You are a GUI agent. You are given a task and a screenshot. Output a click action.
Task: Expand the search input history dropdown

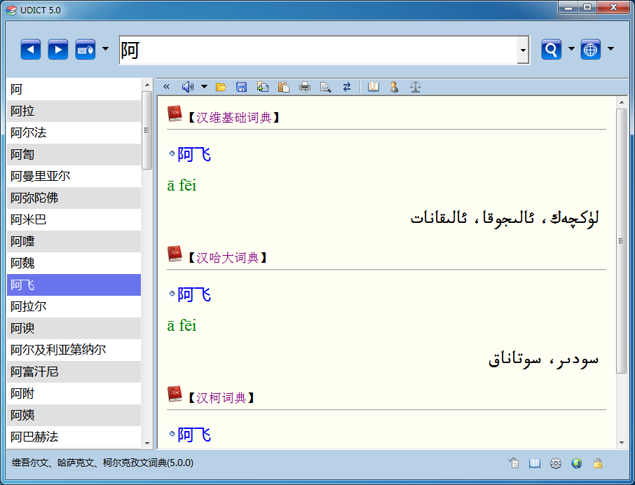pos(523,50)
